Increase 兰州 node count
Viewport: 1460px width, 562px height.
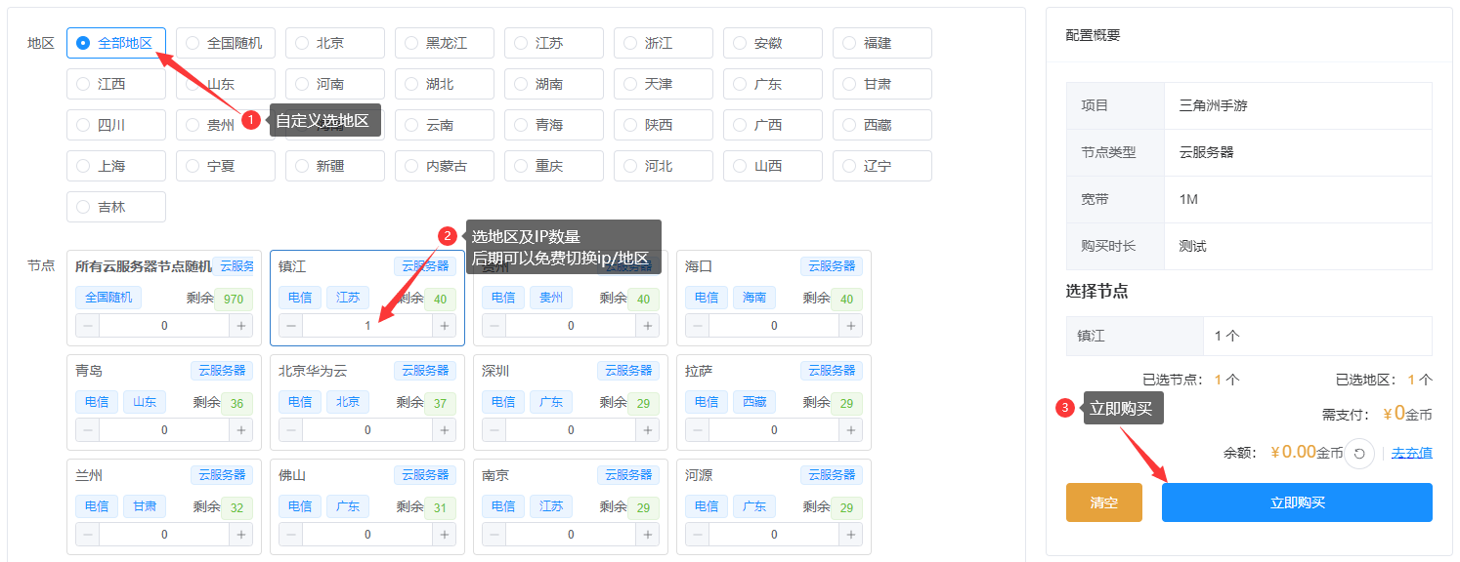(242, 534)
